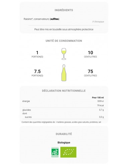
Task: Click the Biologique label above logos
Action: coord(64,143)
